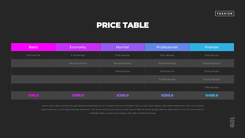This screenshot has height=138, width=245.
Task: Click the blue Premier header
Action: coord(212,47)
